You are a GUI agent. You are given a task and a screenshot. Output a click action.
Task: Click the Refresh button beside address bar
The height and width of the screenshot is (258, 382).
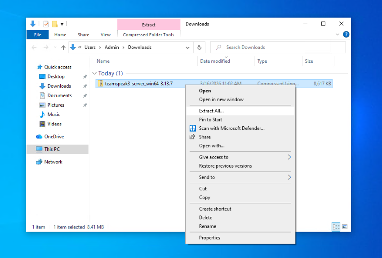coord(200,47)
